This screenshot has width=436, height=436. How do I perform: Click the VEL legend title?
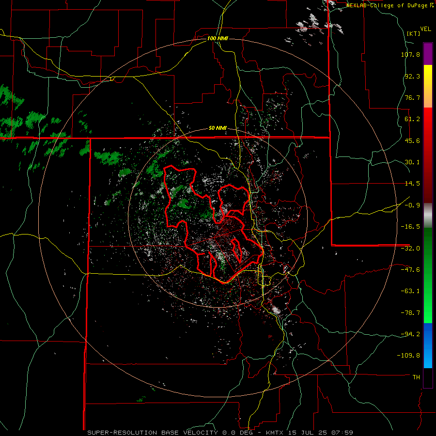point(425,29)
